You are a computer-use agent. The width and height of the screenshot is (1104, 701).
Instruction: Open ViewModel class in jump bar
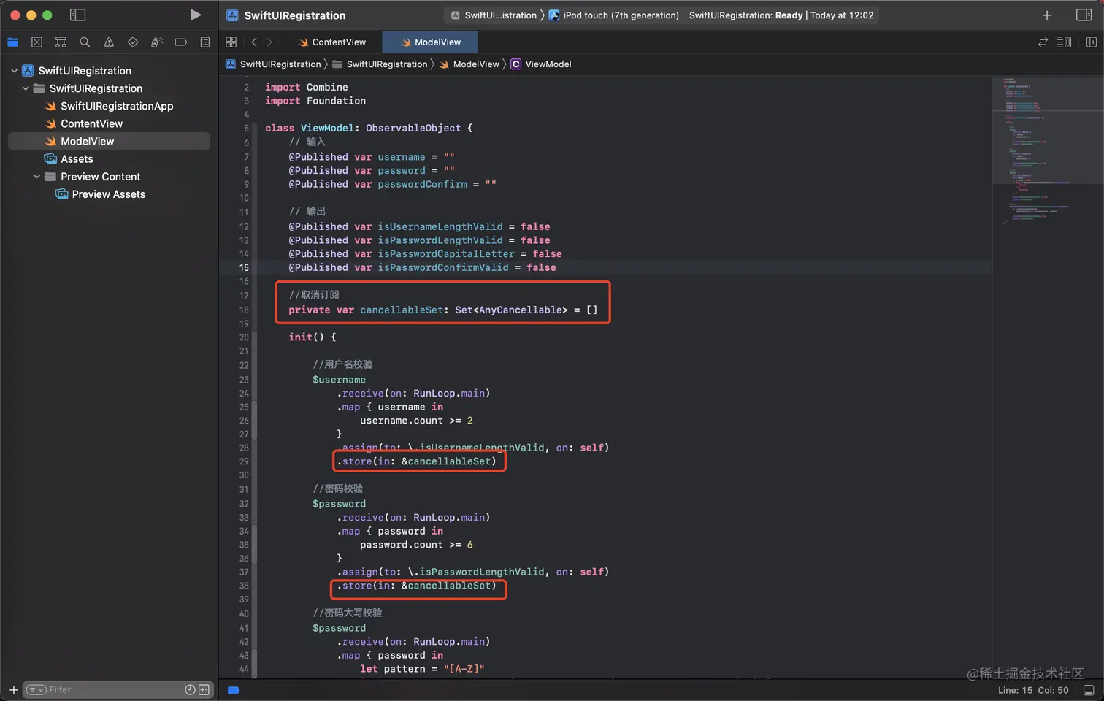click(x=541, y=64)
